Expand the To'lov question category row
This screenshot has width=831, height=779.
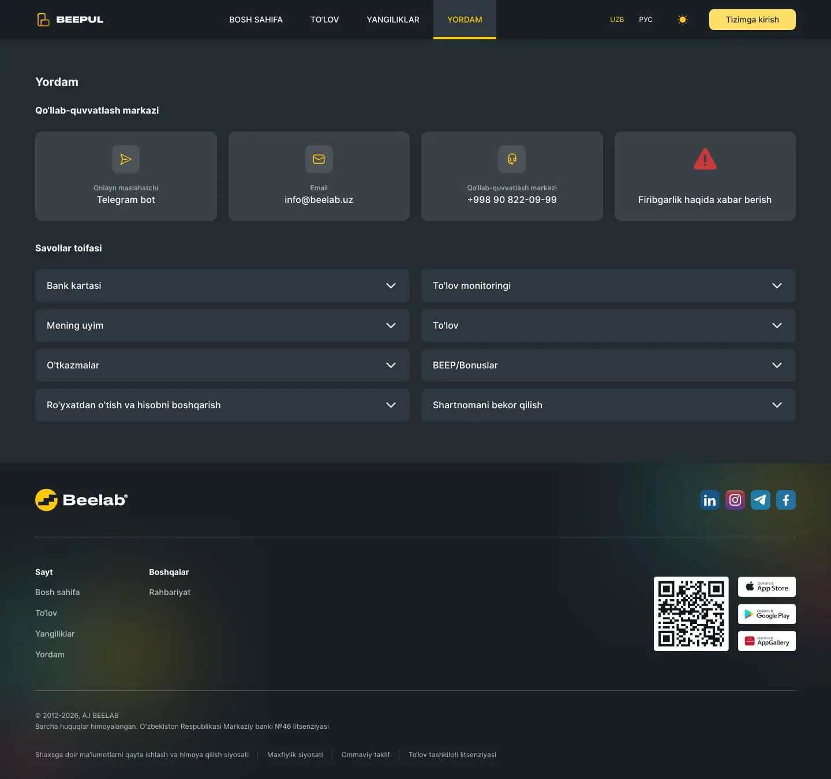click(x=608, y=325)
